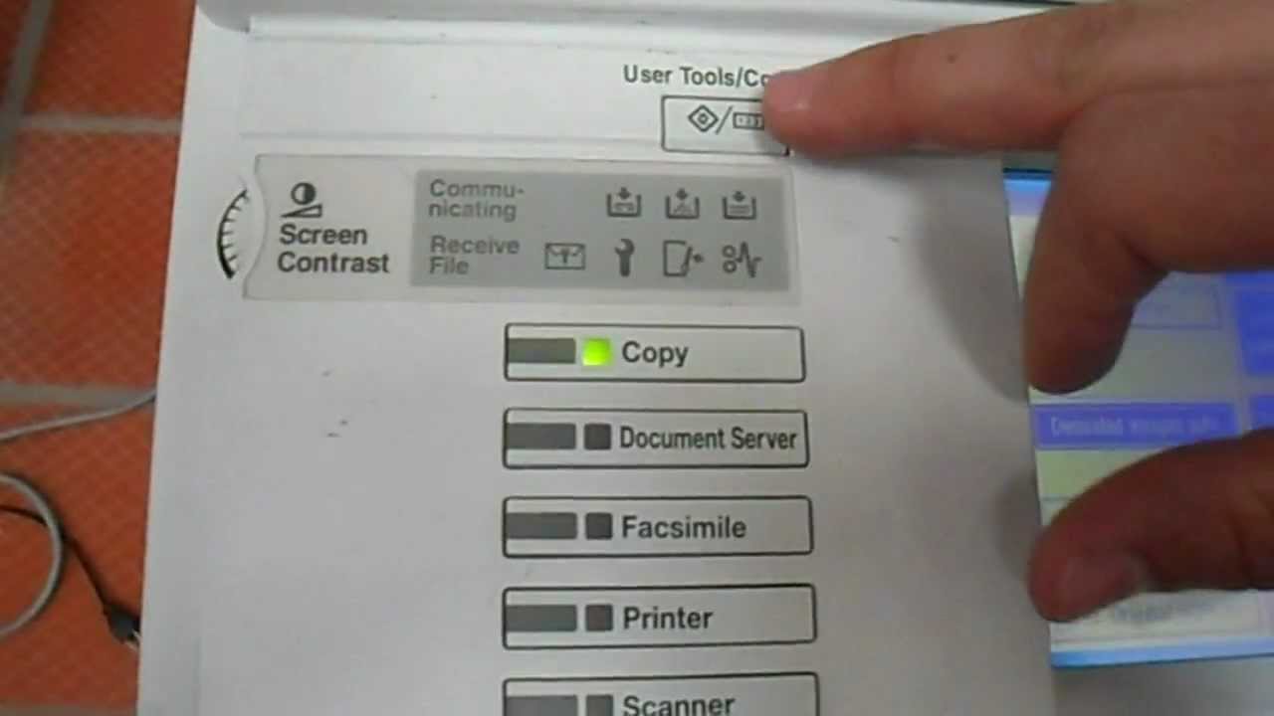Touch the wrench service indicator icon
Image resolution: width=1274 pixels, height=716 pixels.
point(624,259)
